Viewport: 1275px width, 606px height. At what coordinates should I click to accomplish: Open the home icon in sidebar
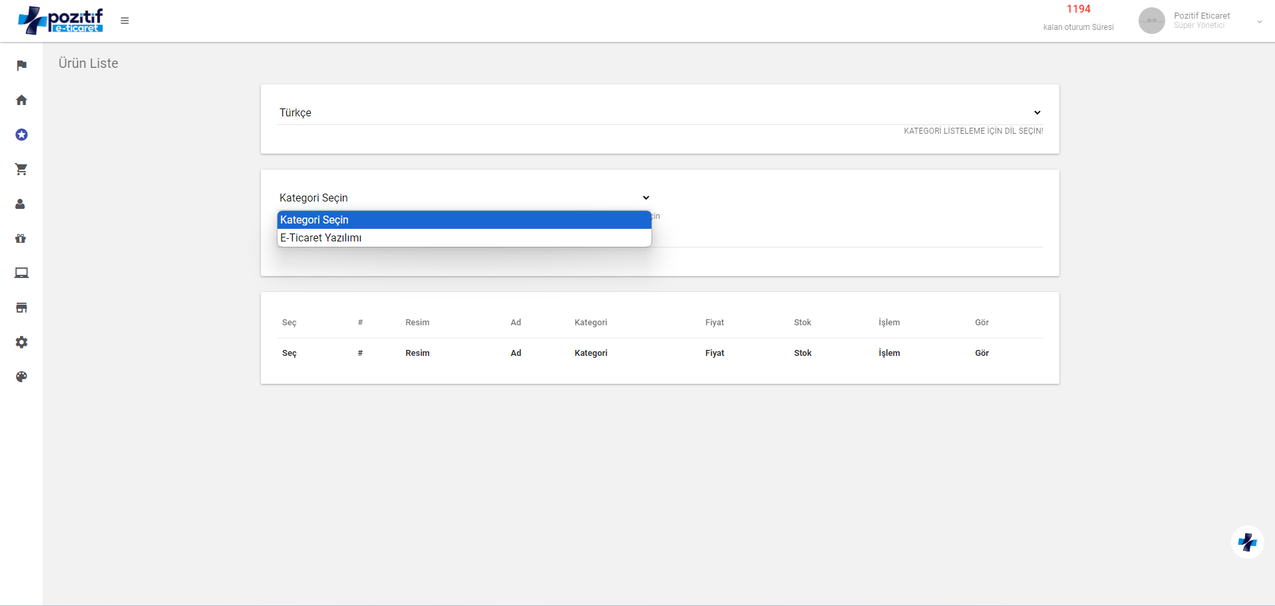point(21,100)
